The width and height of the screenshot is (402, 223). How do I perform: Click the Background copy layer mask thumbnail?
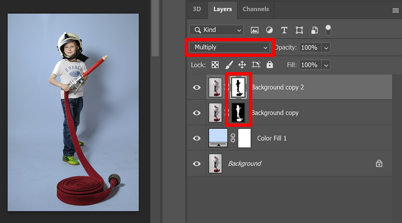click(x=239, y=112)
